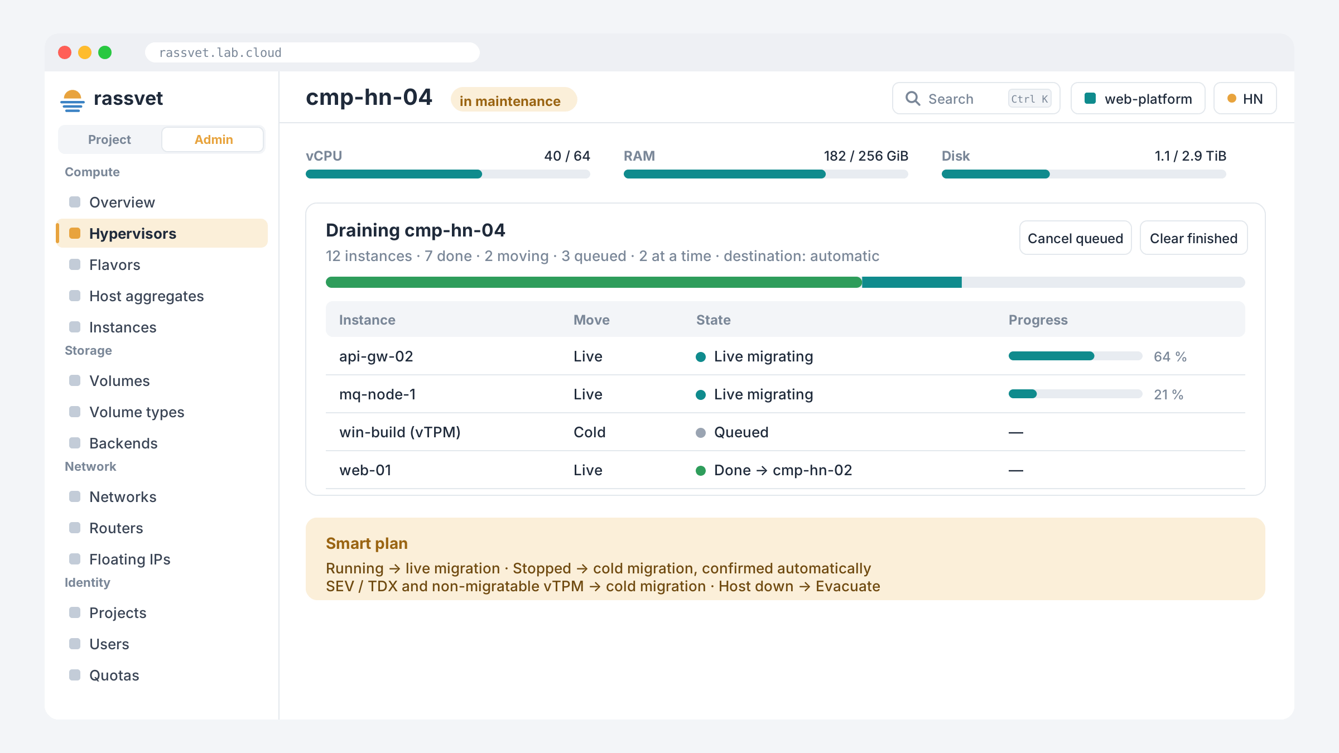
Task: Click the overall drain progress bar
Action: [x=785, y=282]
